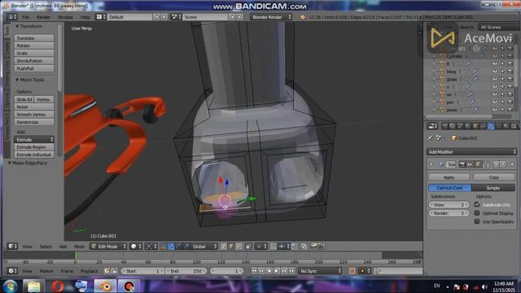Screen dimensions: 521x293
Task: Enable the translate manipulator arrow icon
Action: tap(171, 246)
